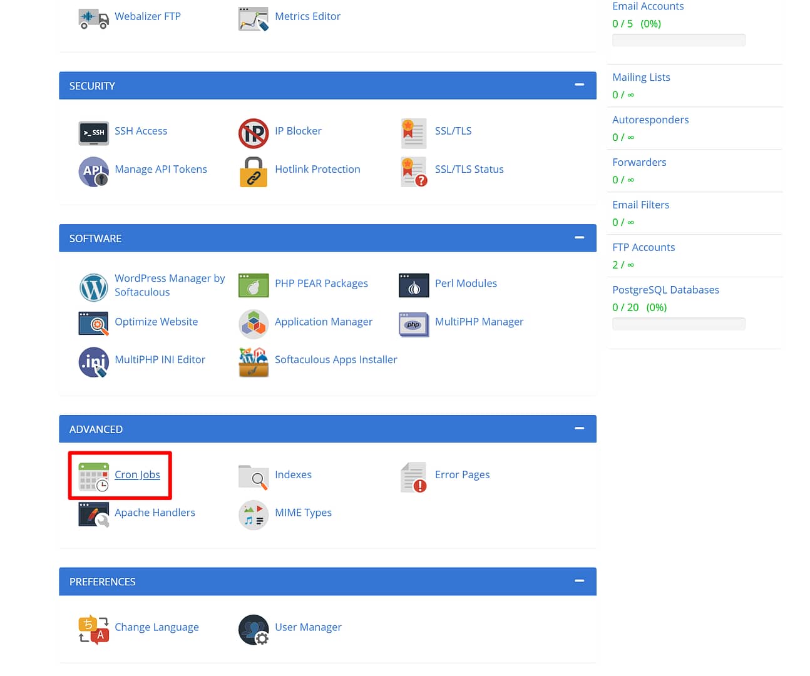Image resolution: width=810 pixels, height=676 pixels.
Task: Open the SSH Access terminal icon
Action: (x=94, y=133)
